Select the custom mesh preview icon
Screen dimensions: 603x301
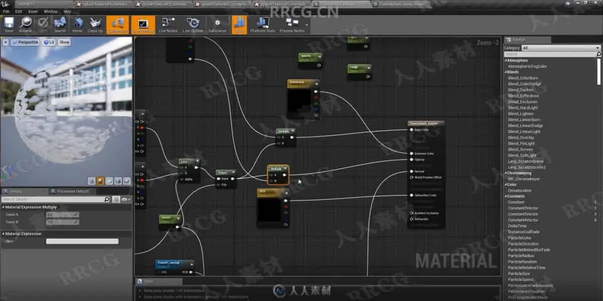click(x=126, y=181)
